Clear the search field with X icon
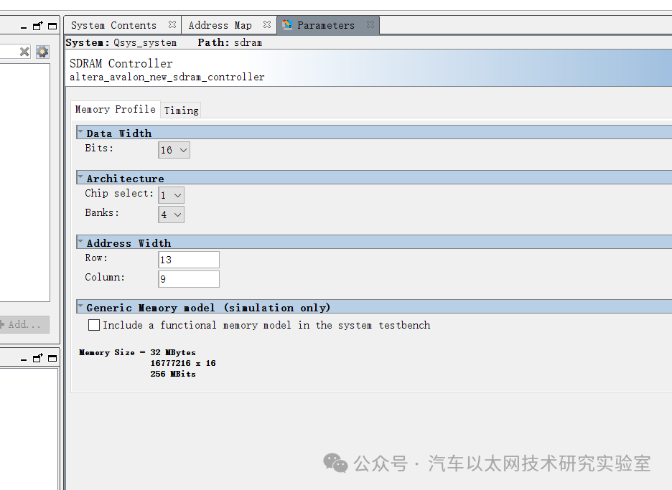This screenshot has height=490, width=672. pyautogui.click(x=24, y=52)
